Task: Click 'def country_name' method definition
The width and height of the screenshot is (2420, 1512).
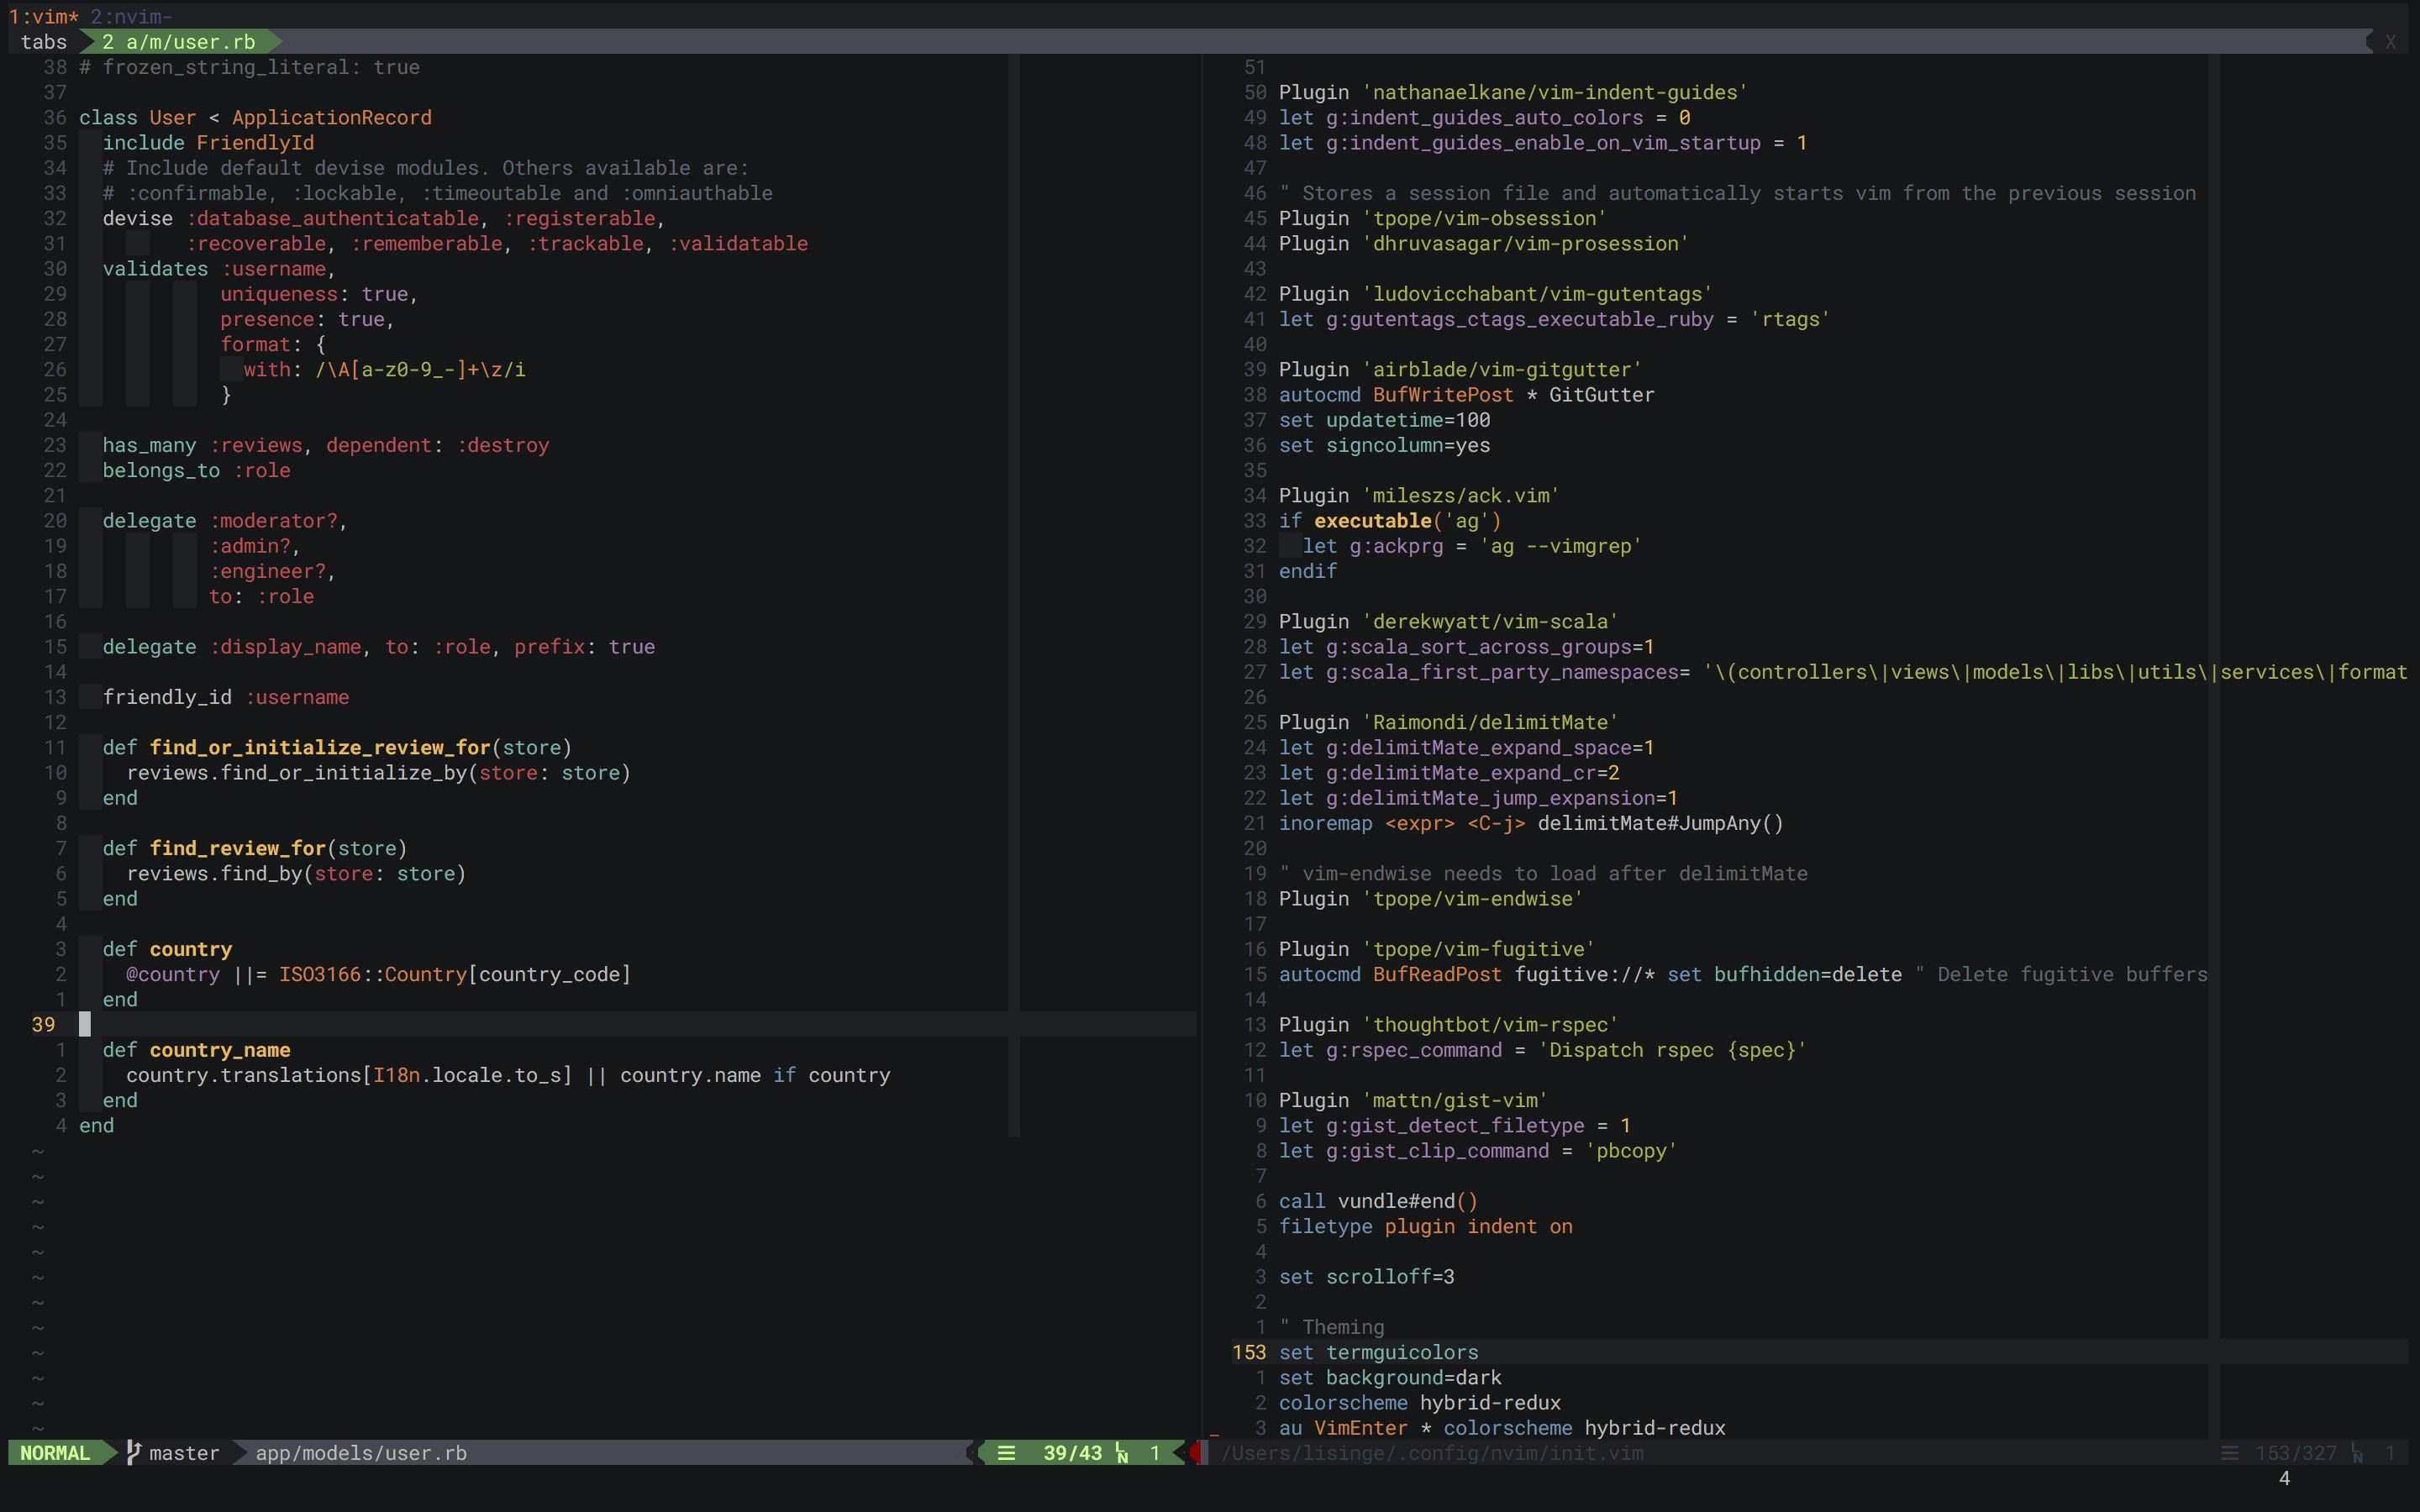Action: (x=197, y=1049)
